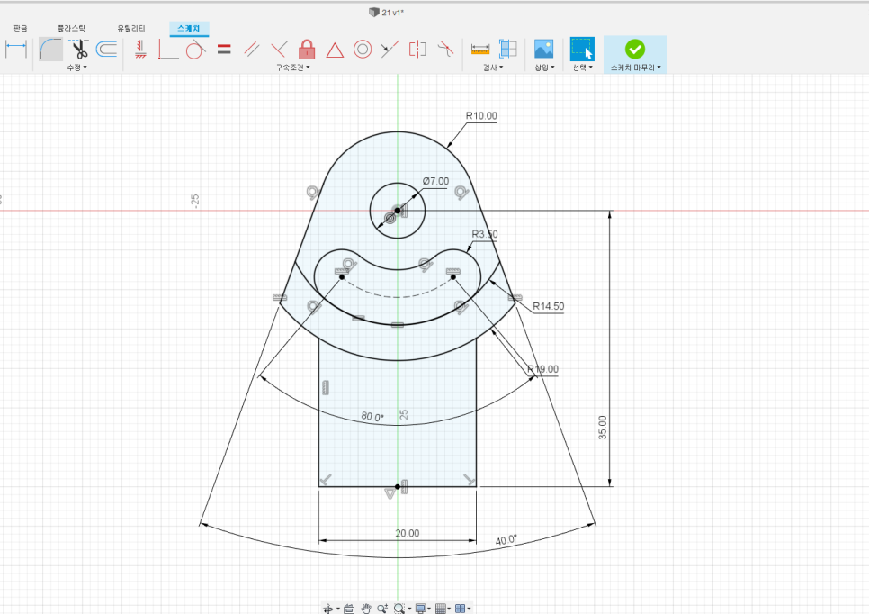Click the right slot arc center point

click(x=453, y=276)
